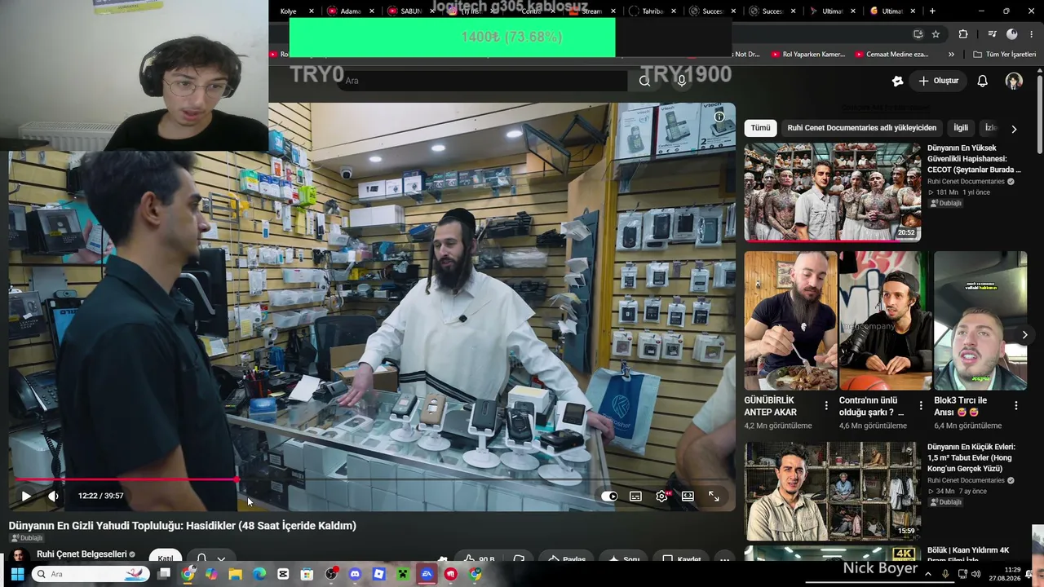Open the info card icon on the video
Viewport: 1044px width, 587px height.
[x=719, y=117]
